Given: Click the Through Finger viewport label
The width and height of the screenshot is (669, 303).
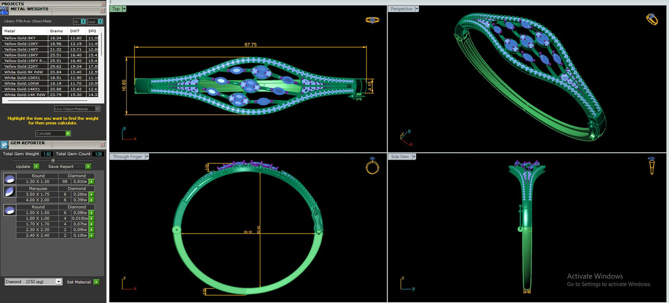Looking at the screenshot, I should pyautogui.click(x=127, y=157).
